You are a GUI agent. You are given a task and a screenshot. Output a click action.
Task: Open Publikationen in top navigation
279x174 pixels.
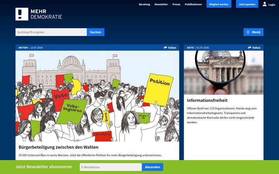[x=193, y=4]
